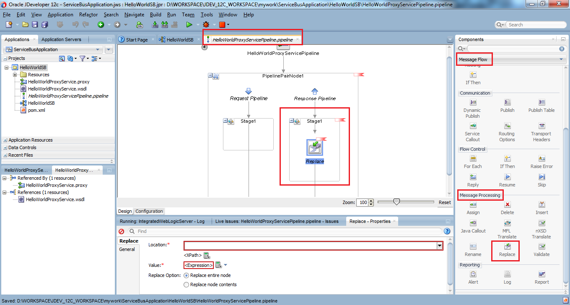570x305 pixels.
Task: Collapse the HelloWorldSB project node
Action: [7, 67]
